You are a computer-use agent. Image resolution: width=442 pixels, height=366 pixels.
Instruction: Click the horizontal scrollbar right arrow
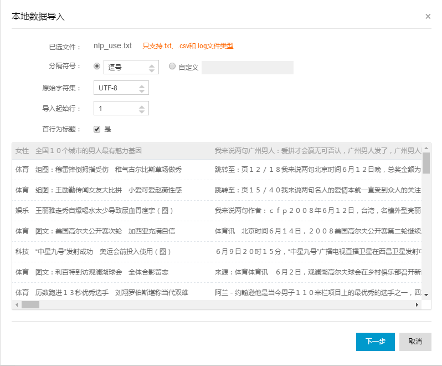click(x=417, y=304)
